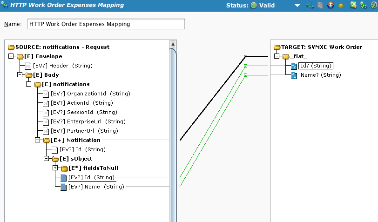Open the white dropdown arrow in header bar
The width and height of the screenshot is (378, 222).
[x=297, y=6]
